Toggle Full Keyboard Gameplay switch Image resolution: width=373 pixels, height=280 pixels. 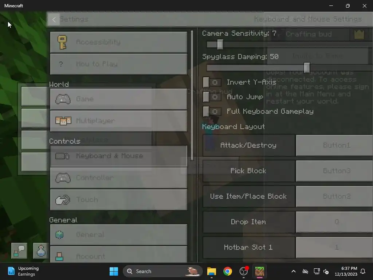[212, 112]
